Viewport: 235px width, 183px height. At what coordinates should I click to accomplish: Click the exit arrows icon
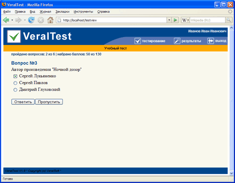(211, 41)
